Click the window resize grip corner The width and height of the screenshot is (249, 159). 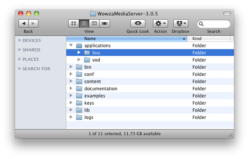click(231, 135)
